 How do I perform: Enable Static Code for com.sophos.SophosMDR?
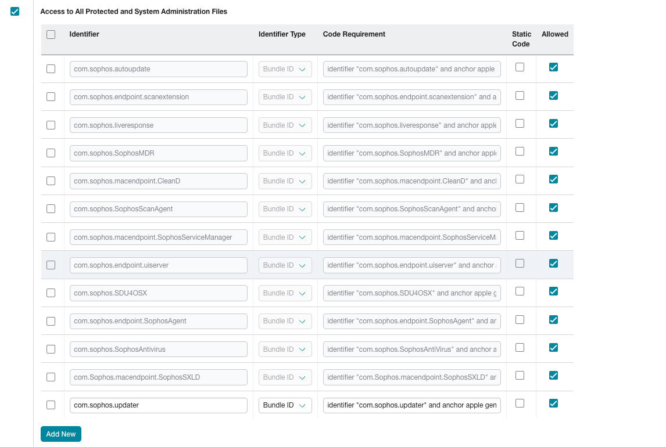520,152
